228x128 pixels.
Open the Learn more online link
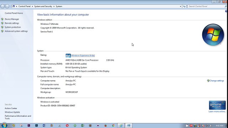[x=217, y=111]
